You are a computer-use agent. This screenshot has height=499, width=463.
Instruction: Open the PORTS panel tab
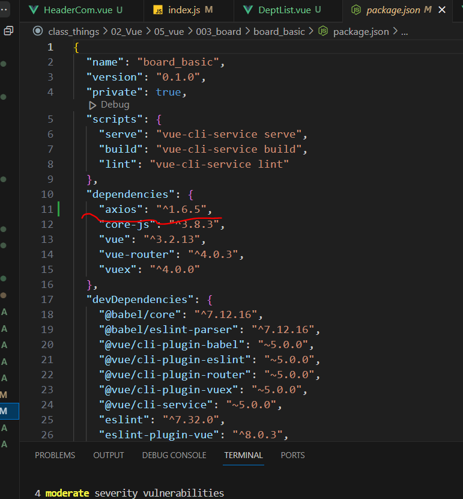[x=292, y=455]
